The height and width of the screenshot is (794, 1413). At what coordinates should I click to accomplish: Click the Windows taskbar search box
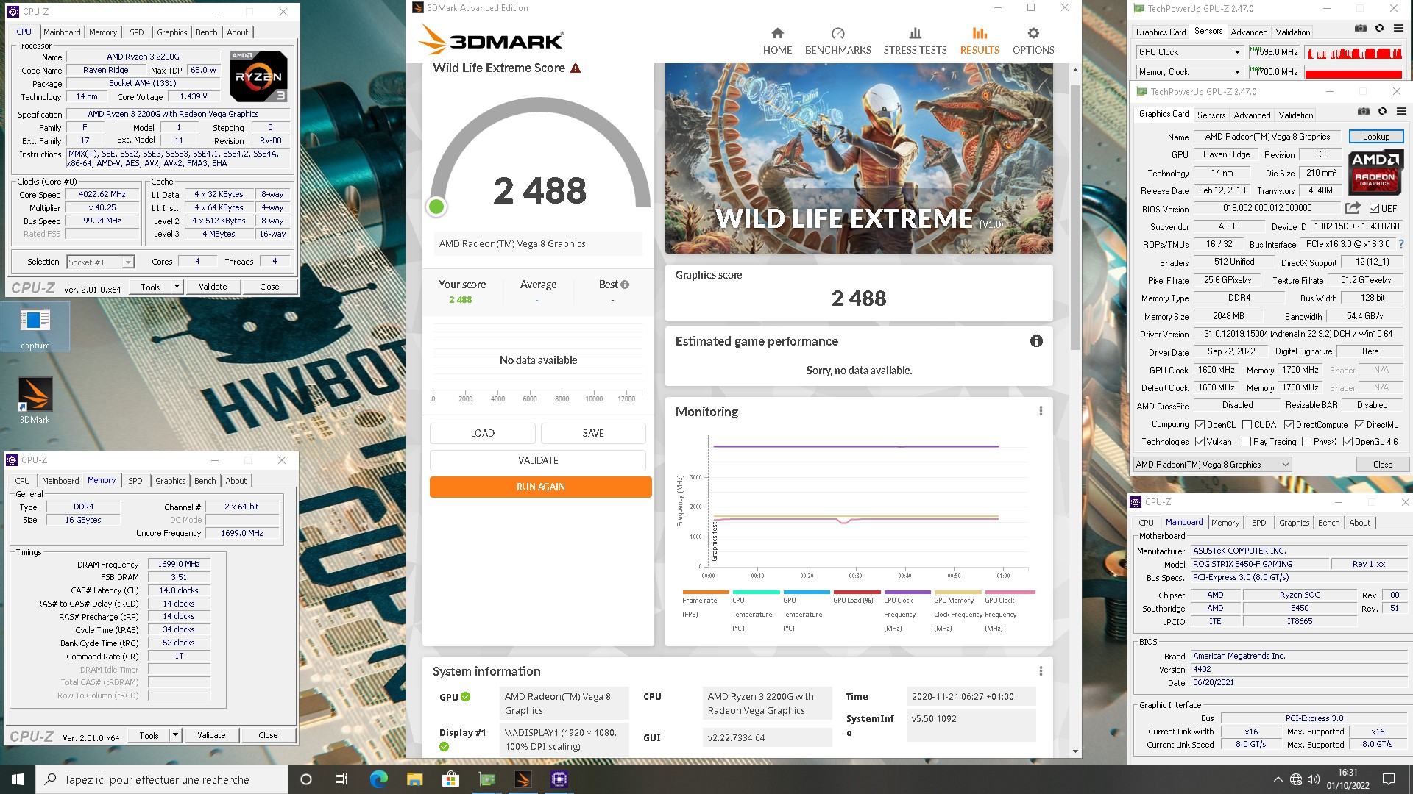(x=162, y=779)
